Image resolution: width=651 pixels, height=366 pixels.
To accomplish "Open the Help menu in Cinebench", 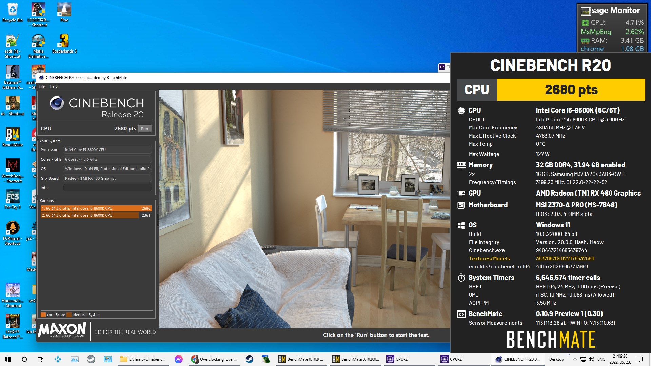I will click(54, 86).
